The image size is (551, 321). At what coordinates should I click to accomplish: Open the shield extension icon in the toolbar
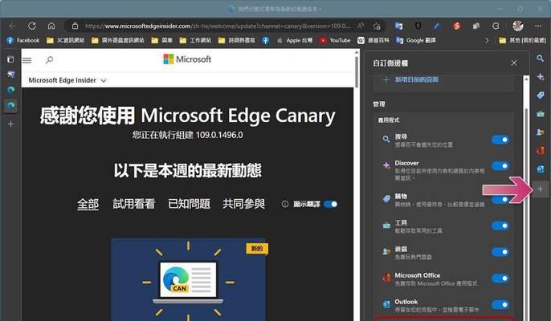coord(418,26)
